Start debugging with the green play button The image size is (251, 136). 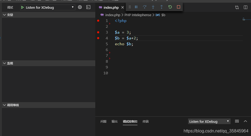(22, 7)
